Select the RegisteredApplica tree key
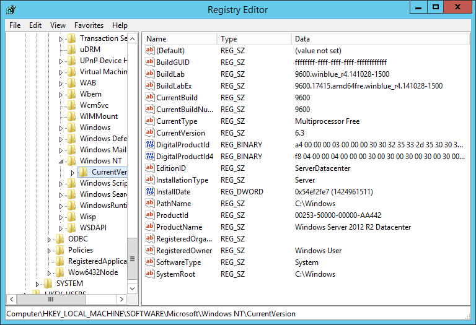 pyautogui.click(x=97, y=261)
